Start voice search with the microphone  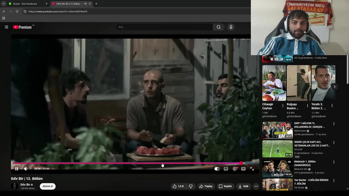(231, 27)
